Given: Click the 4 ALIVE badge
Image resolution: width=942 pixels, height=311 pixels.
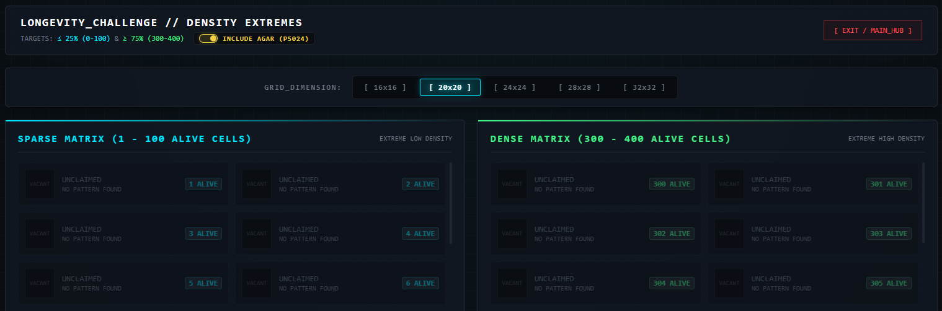Looking at the screenshot, I should (420, 234).
